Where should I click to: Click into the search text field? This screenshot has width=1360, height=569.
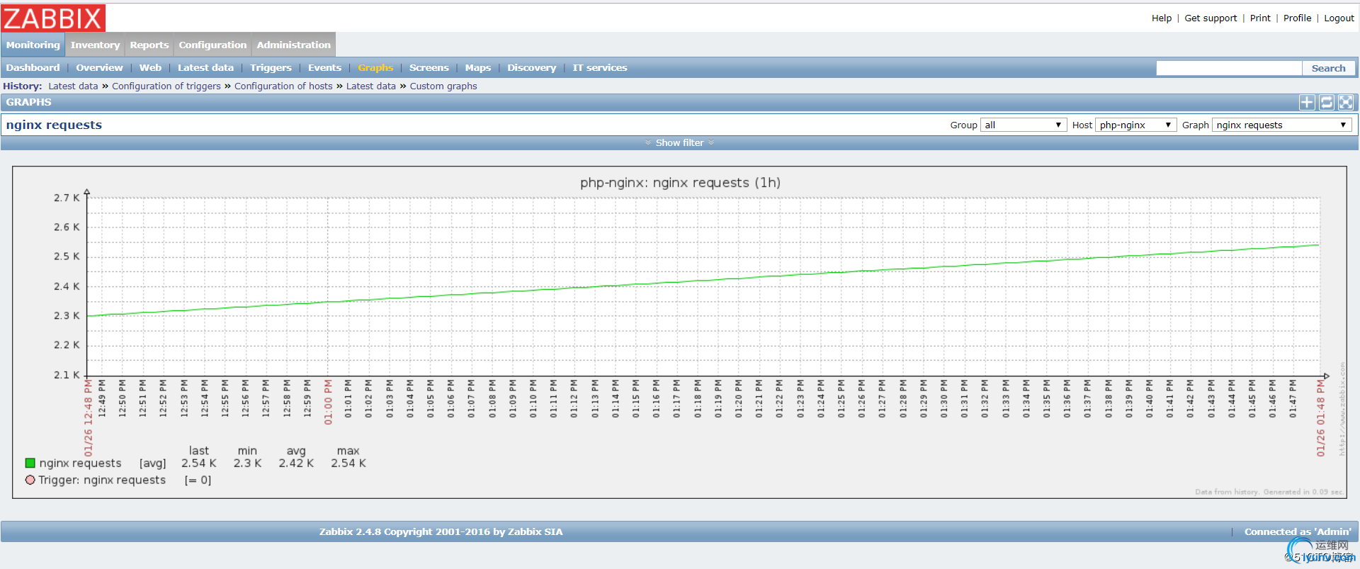click(1229, 68)
